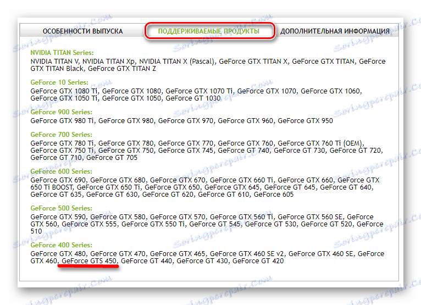The width and height of the screenshot is (421, 305).
Task: Click the GeForce GTX 970 text
Action: 186,121
